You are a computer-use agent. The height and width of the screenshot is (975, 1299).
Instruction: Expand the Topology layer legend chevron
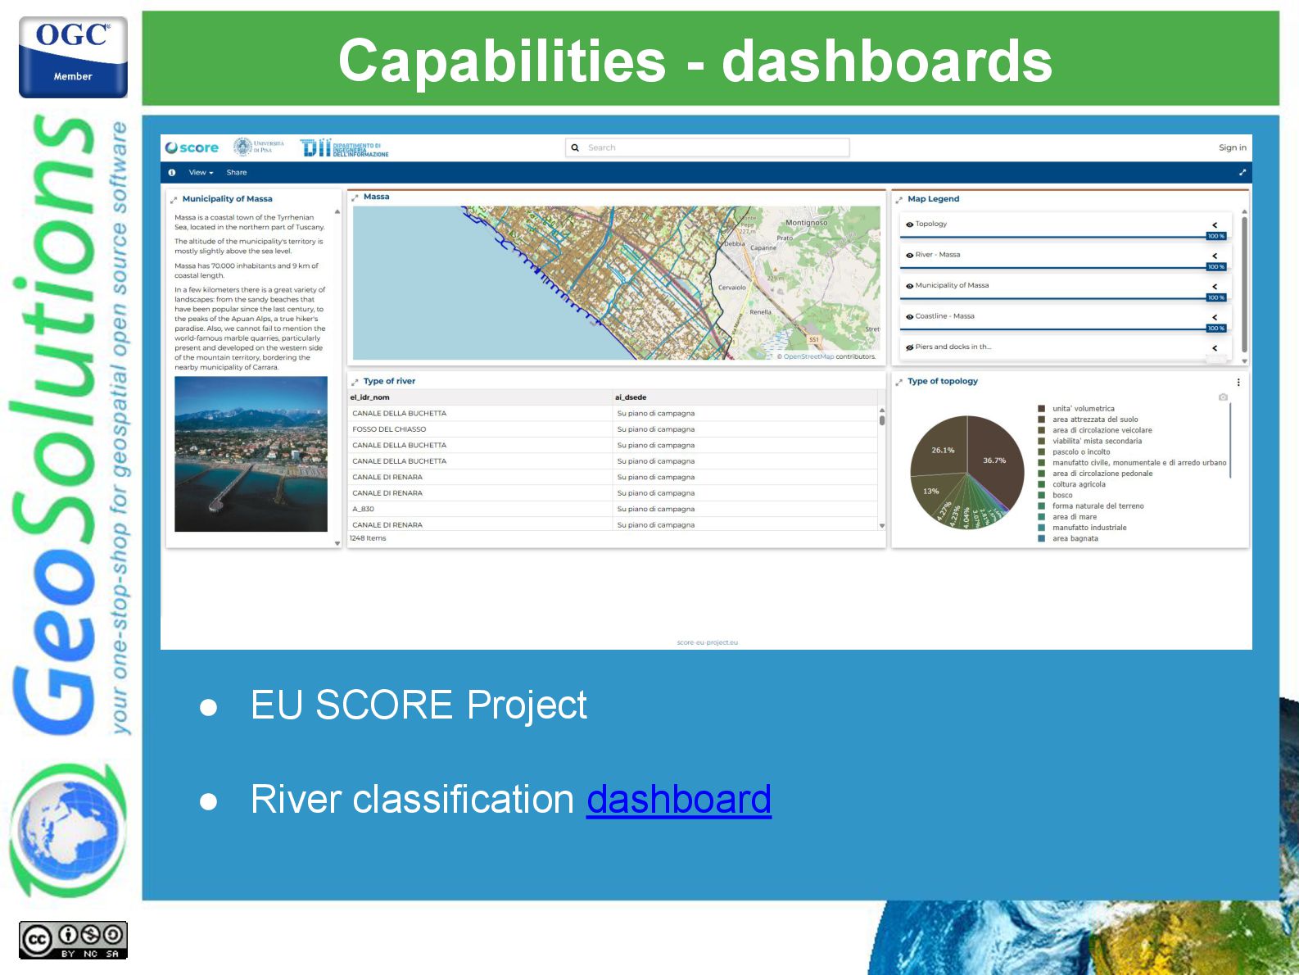tap(1215, 224)
